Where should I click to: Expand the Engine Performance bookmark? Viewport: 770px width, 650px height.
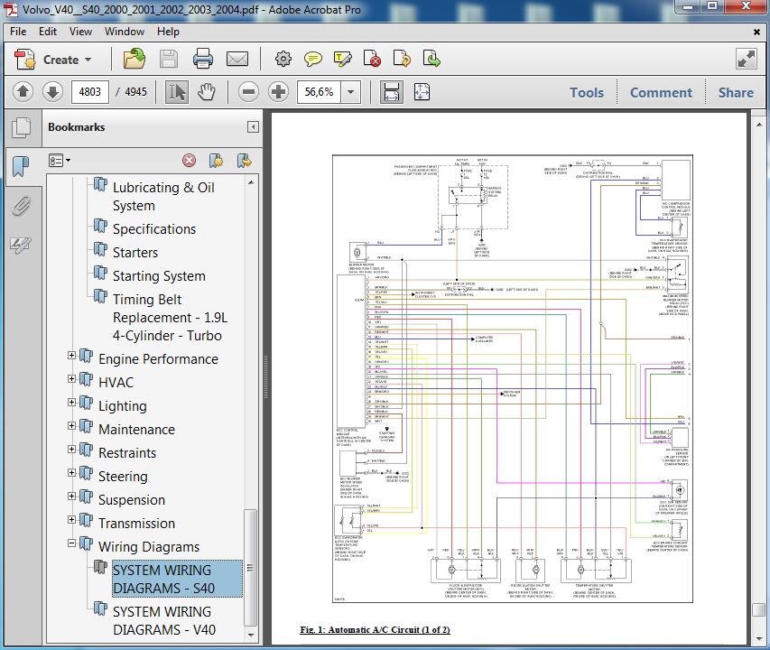coord(71,355)
